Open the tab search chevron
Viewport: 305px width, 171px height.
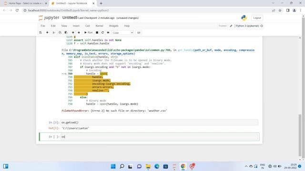pyautogui.click(x=273, y=3)
